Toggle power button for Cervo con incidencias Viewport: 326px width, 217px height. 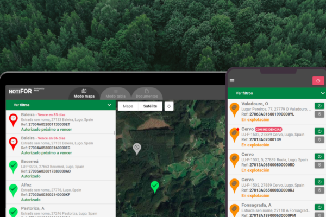click(319, 131)
